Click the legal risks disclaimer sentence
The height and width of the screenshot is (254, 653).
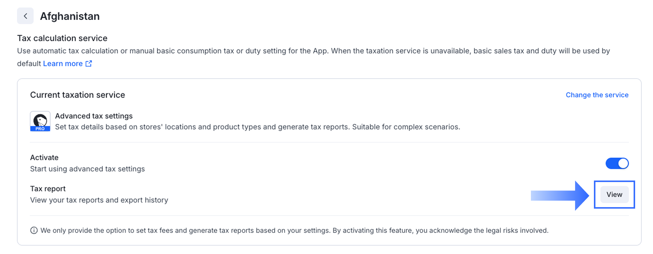click(294, 230)
